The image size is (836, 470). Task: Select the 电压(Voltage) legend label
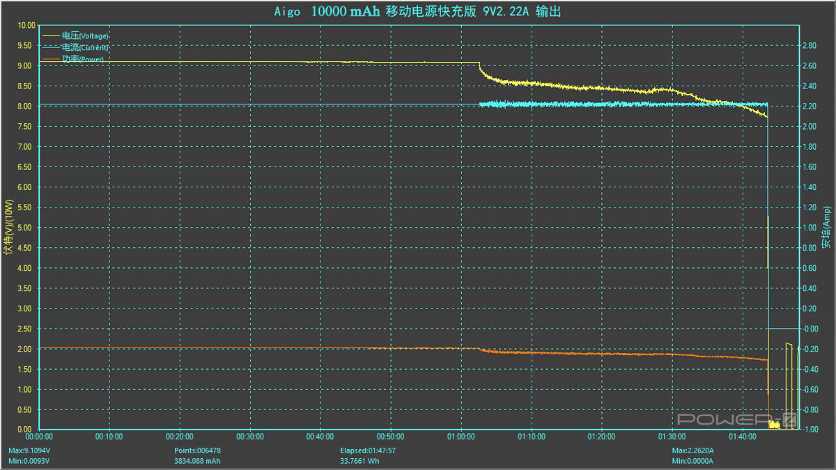click(x=85, y=36)
